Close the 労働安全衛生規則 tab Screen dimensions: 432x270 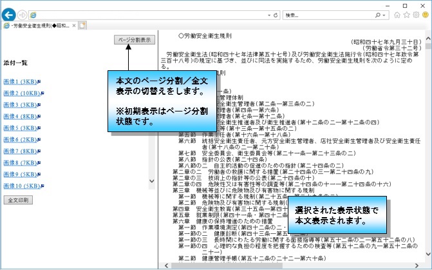[x=73, y=26]
